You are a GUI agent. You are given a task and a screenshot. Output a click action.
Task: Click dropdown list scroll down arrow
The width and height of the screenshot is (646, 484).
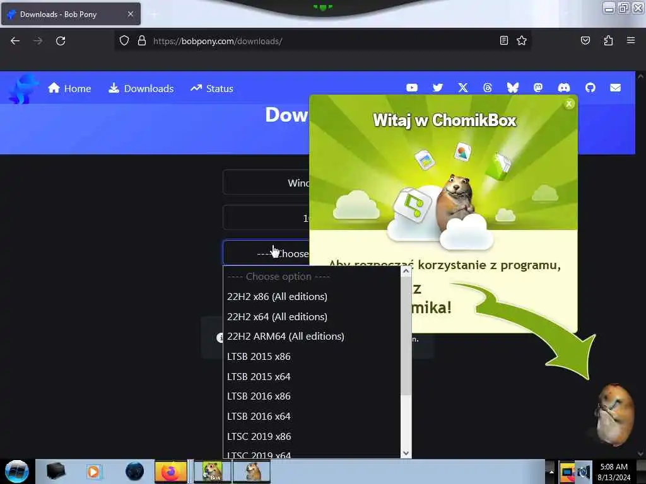(406, 452)
